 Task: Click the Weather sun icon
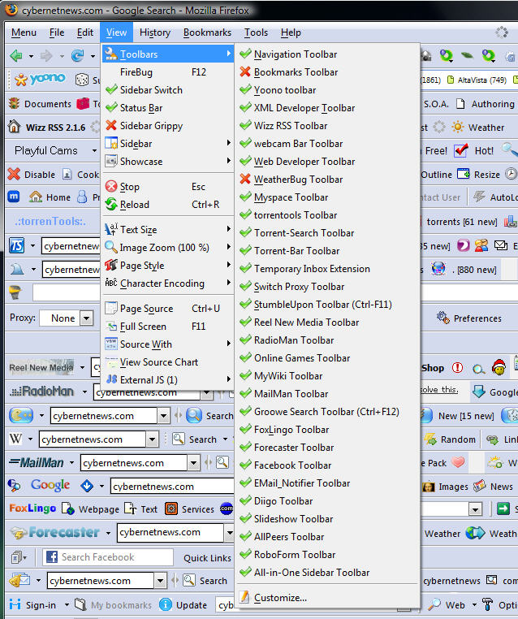459,128
